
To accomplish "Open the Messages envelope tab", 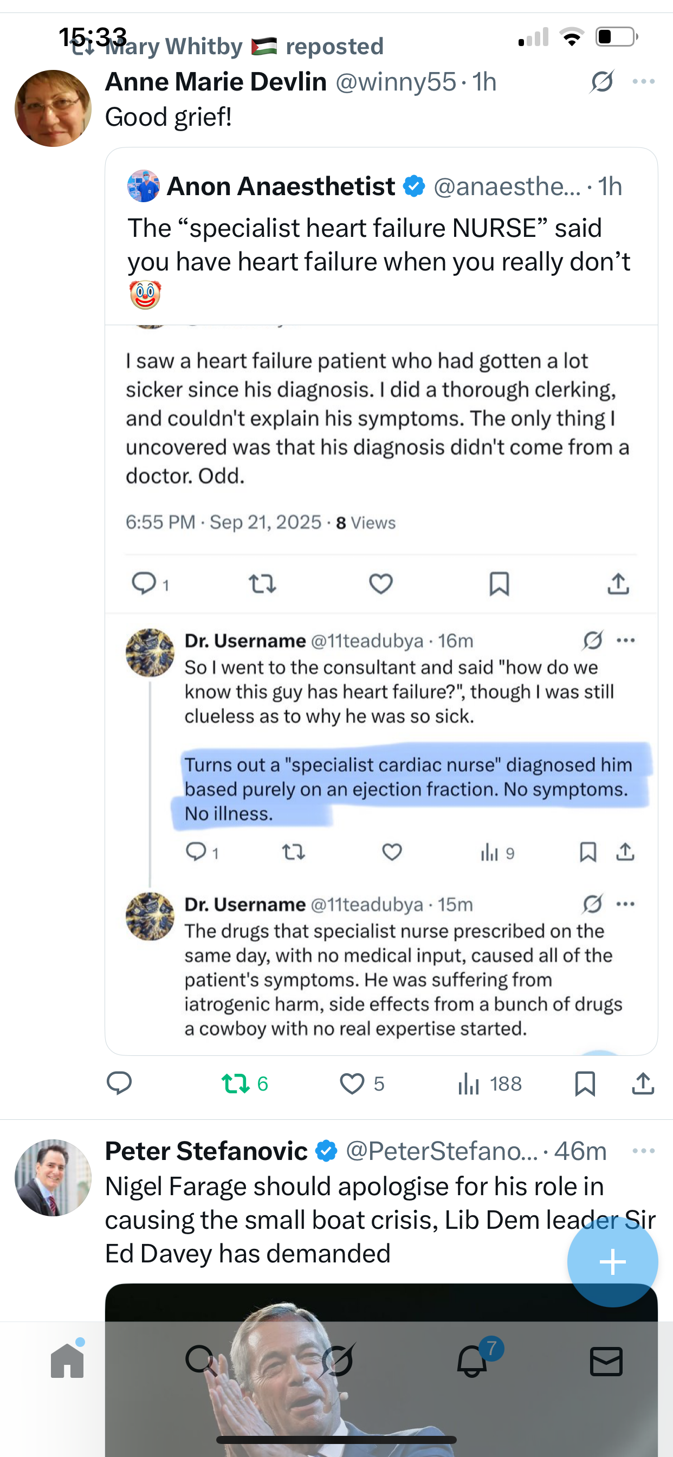I will point(606,1361).
